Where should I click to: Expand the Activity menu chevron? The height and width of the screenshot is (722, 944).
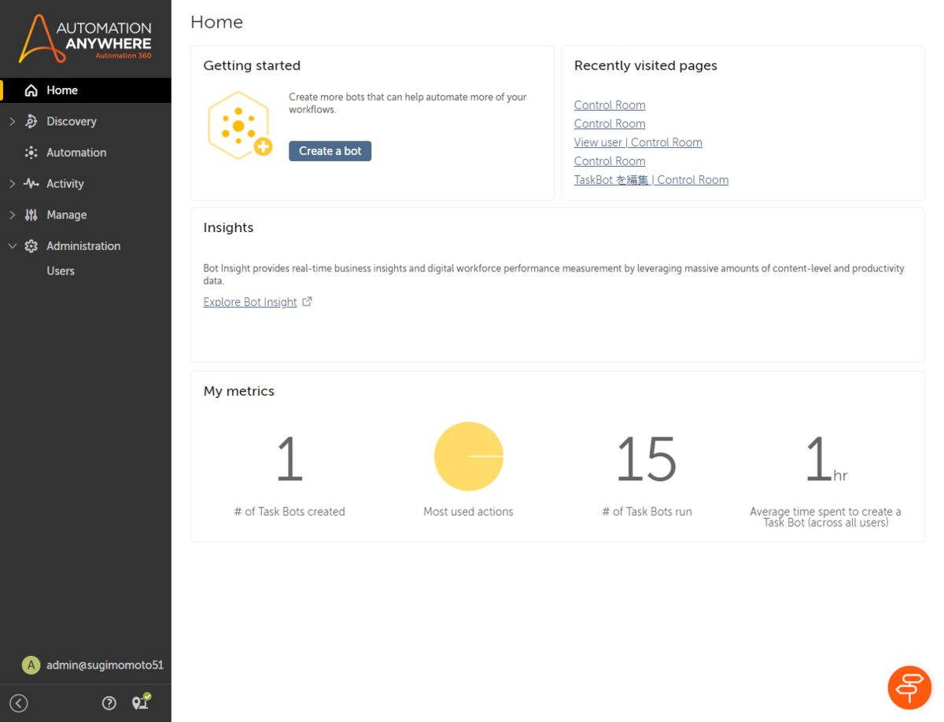tap(12, 183)
